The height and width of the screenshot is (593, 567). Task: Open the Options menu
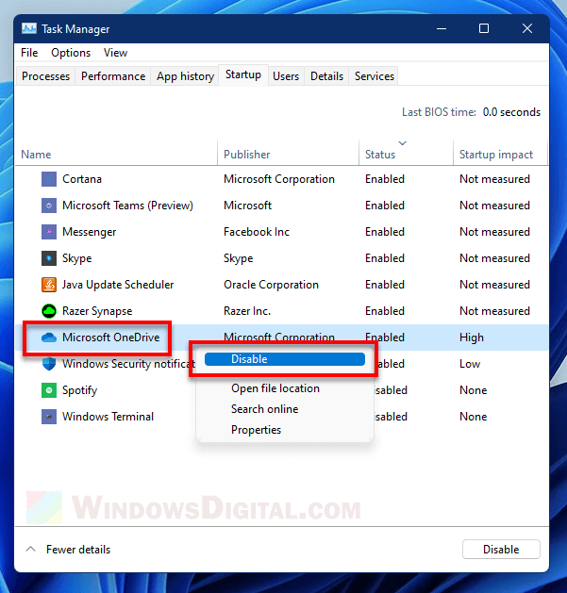coord(71,53)
